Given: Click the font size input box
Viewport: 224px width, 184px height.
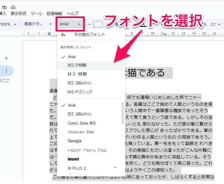Looking at the screenshot, I should tap(98, 24).
